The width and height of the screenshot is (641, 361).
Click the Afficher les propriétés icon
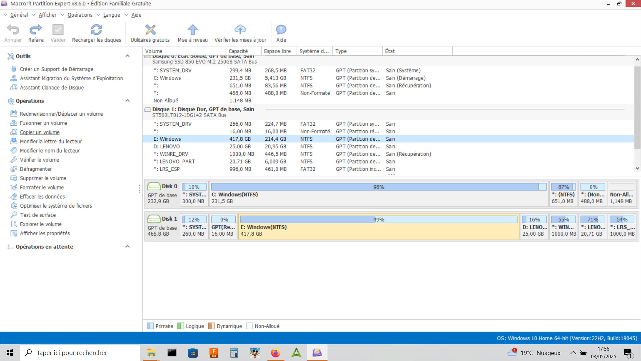coord(14,233)
